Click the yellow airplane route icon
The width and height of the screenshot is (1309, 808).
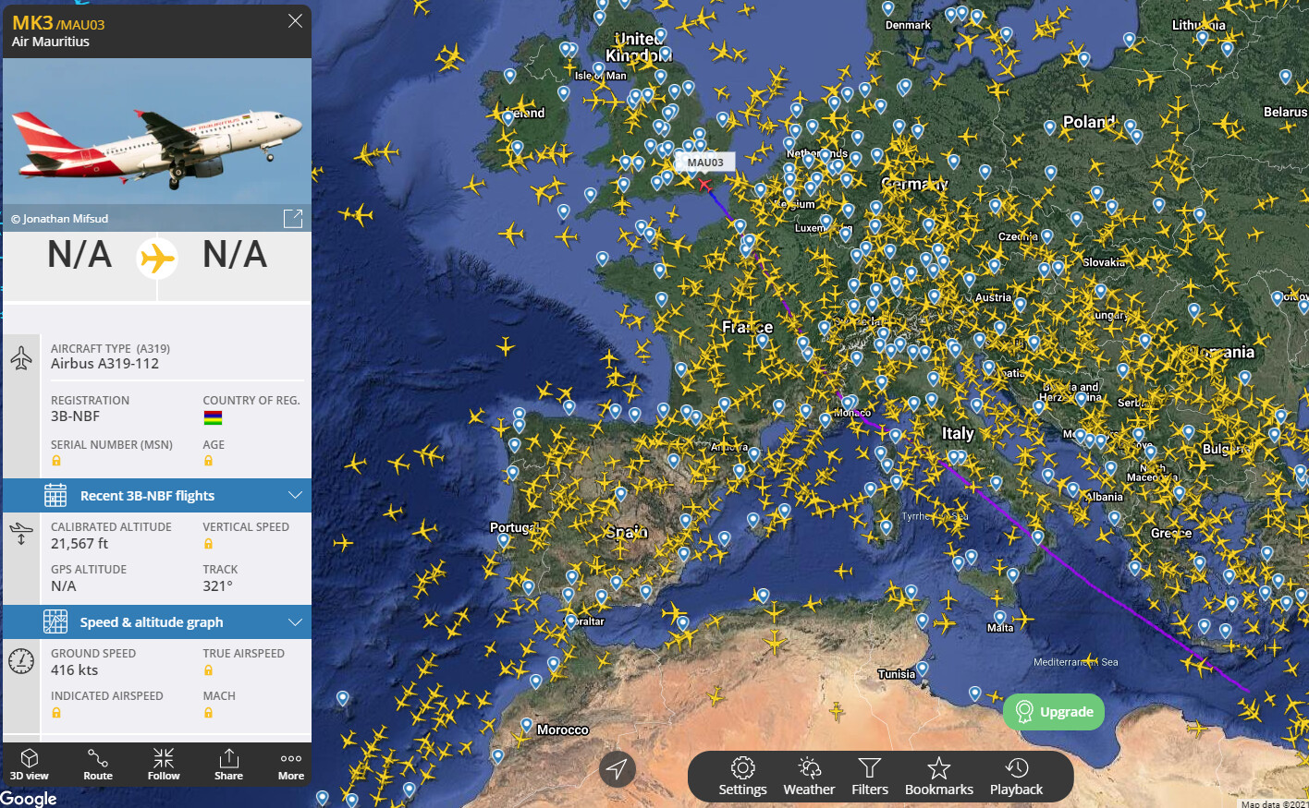157,258
